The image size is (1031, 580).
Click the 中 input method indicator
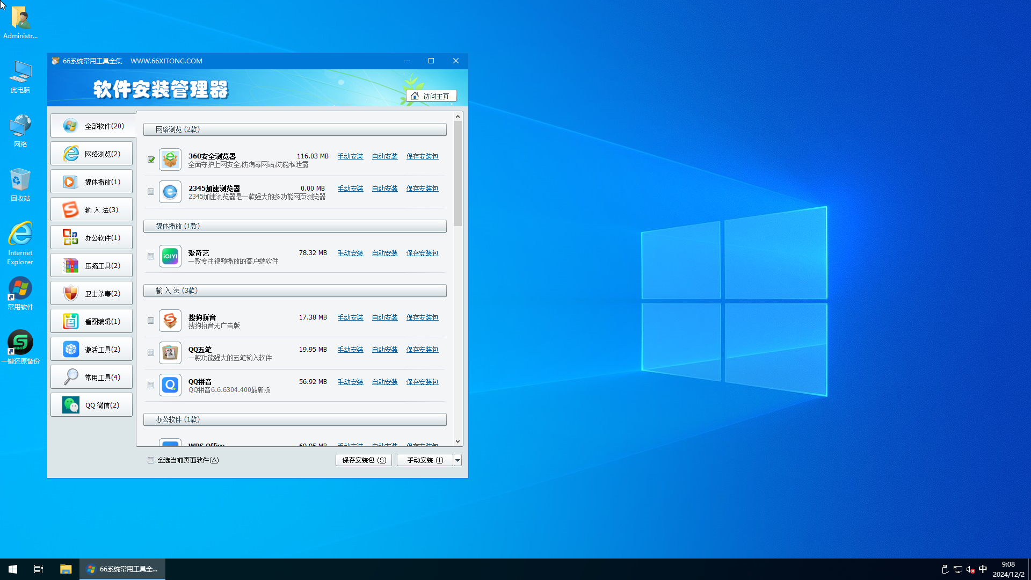click(x=983, y=569)
